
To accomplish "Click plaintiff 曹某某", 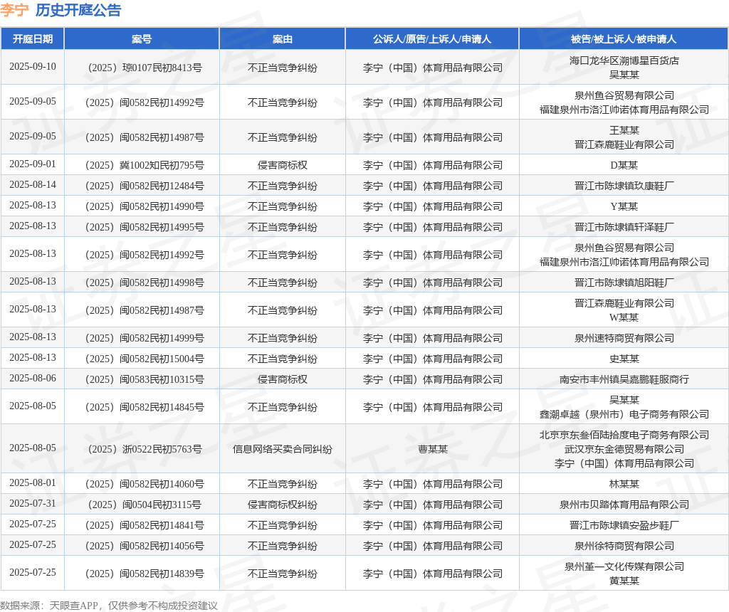I will 432,449.
